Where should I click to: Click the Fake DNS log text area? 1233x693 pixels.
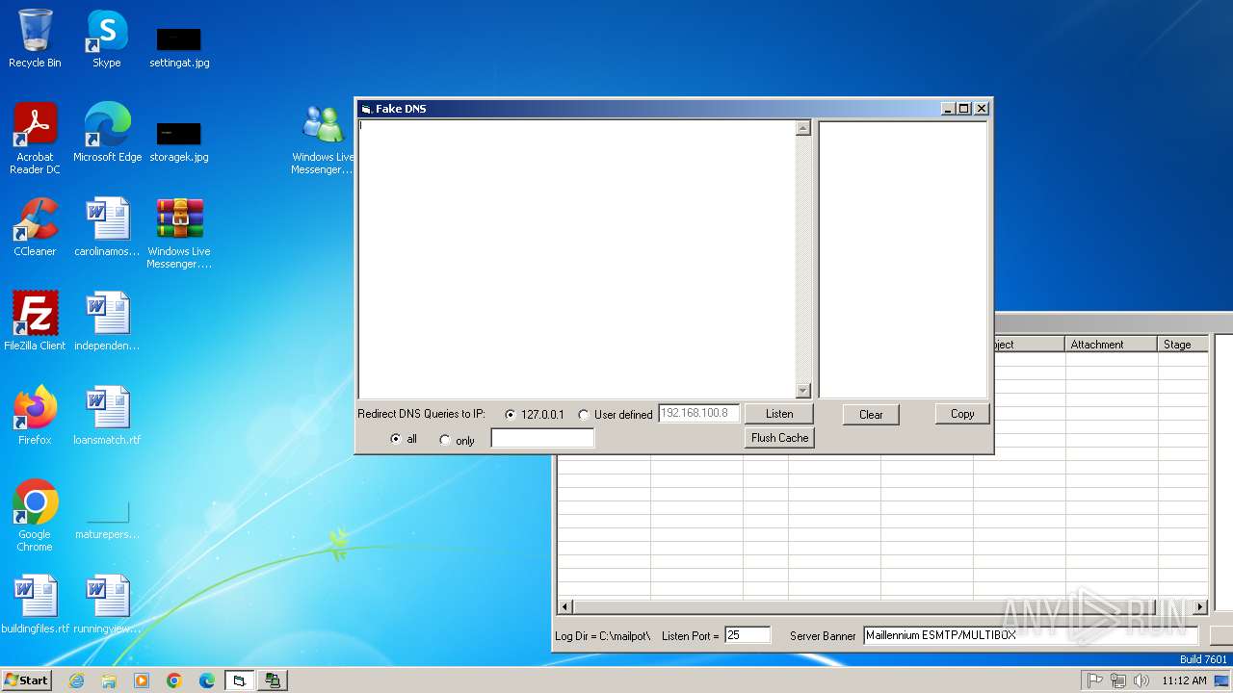click(576, 258)
